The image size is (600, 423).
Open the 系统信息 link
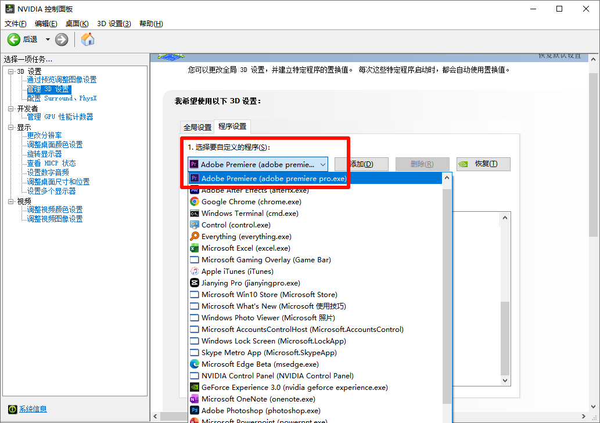[33, 409]
